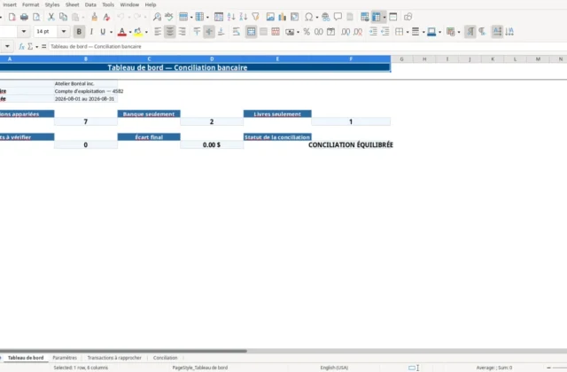Click the Split Window icon
Viewport: 567px width, 372px height.
tap(393, 17)
